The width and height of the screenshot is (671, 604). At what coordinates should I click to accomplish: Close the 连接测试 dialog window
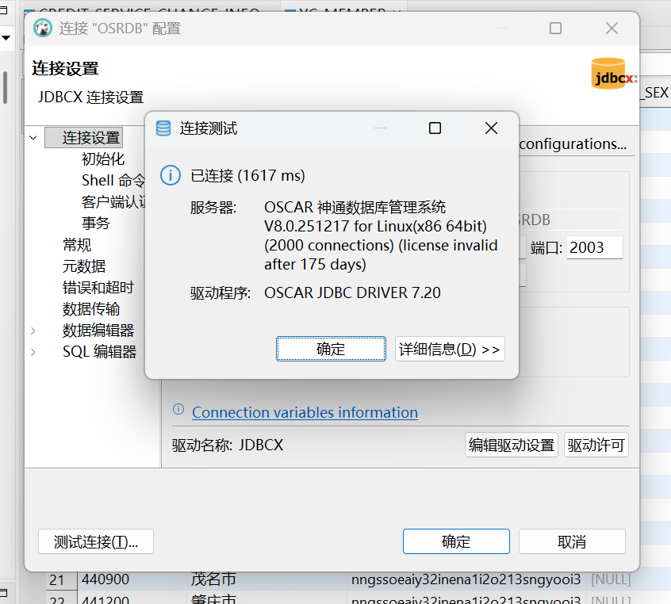pyautogui.click(x=491, y=128)
